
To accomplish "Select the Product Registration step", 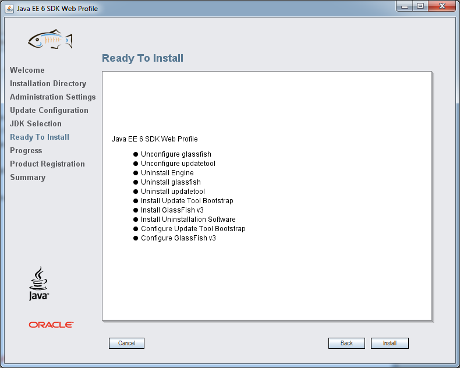I will [x=48, y=164].
